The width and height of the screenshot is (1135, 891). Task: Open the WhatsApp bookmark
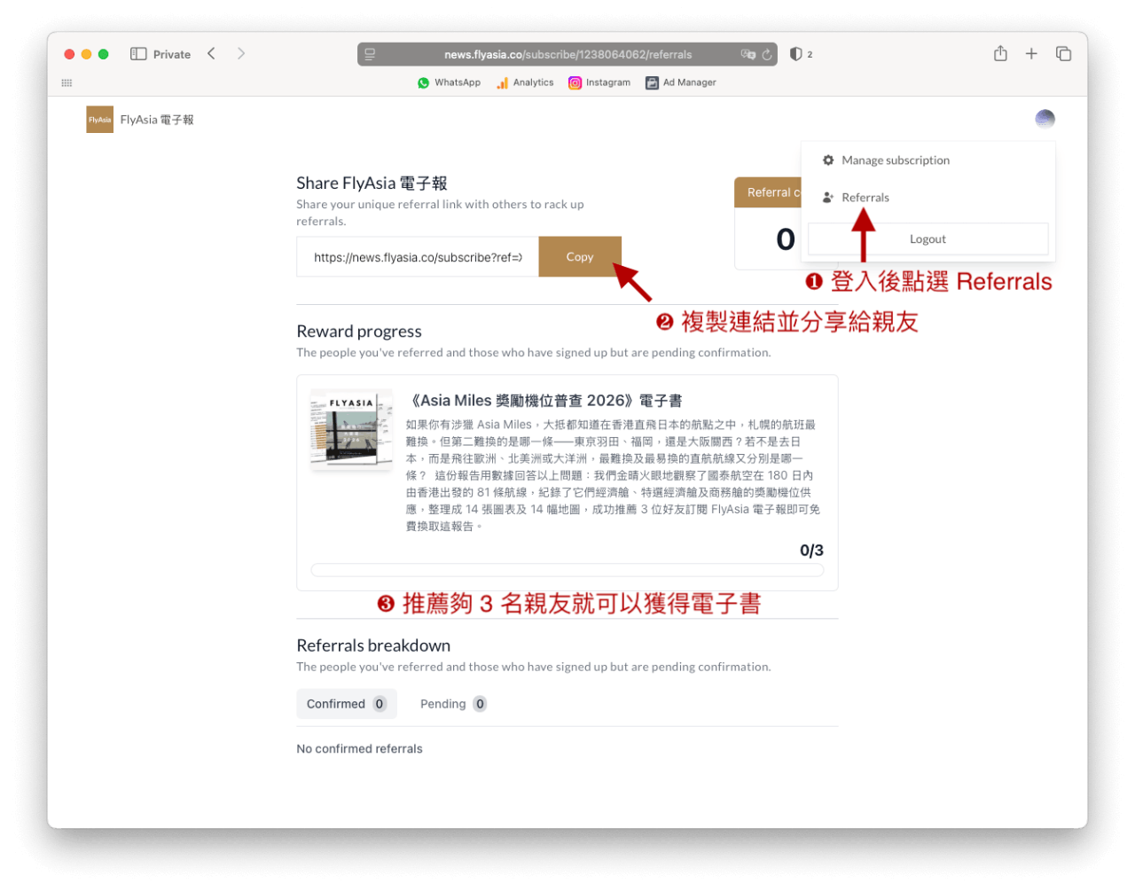[449, 82]
